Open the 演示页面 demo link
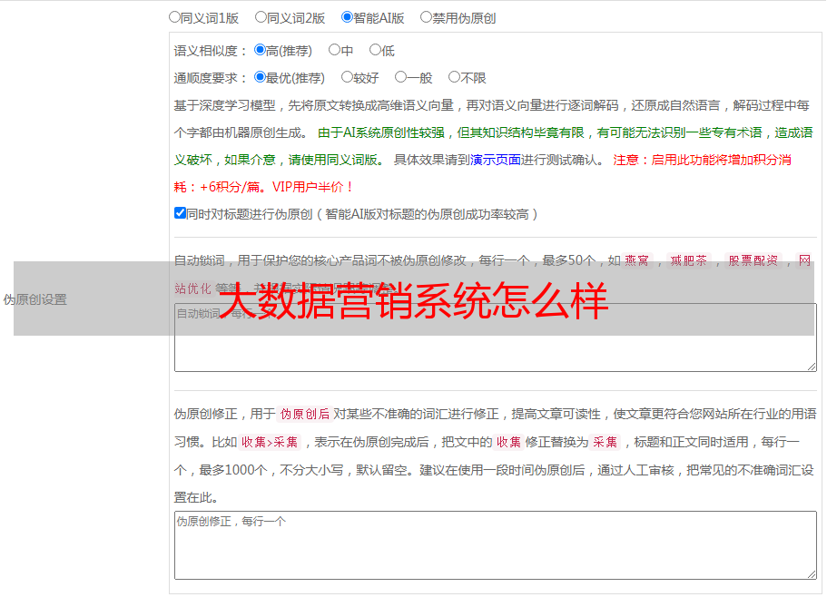The width and height of the screenshot is (827, 597). click(496, 160)
